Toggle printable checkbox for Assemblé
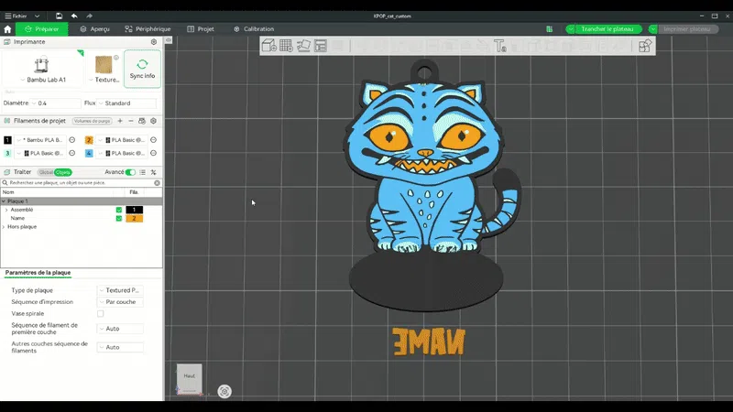Viewport: 733px width, 412px height. pyautogui.click(x=119, y=210)
